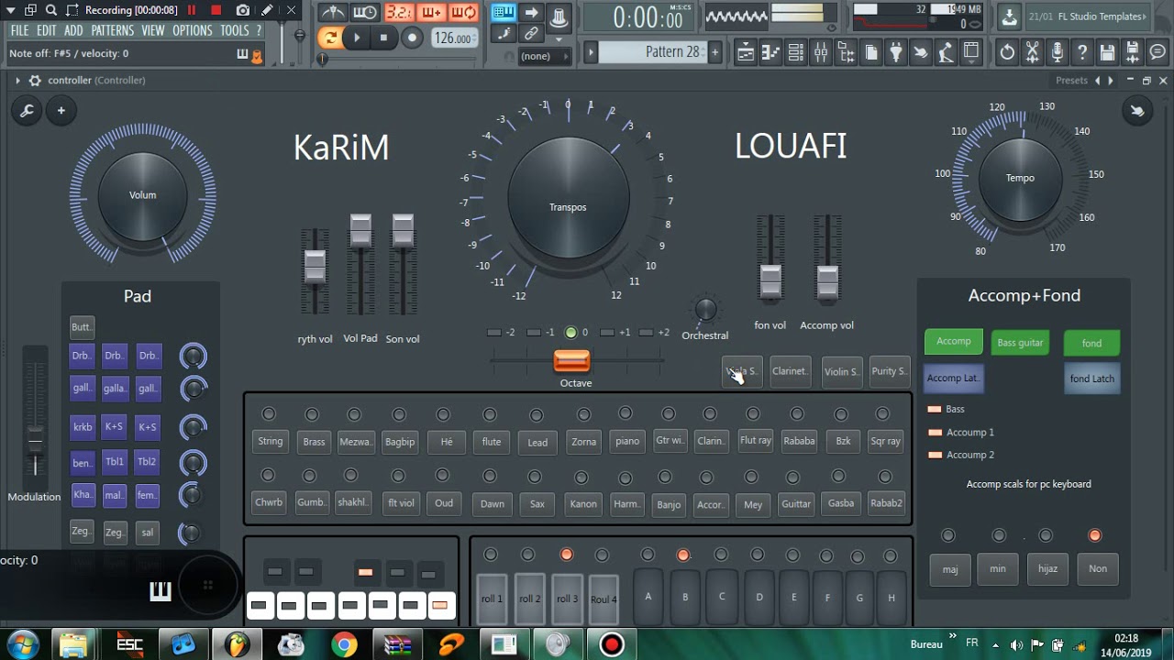Click the Vol Pad fader

tap(360, 231)
